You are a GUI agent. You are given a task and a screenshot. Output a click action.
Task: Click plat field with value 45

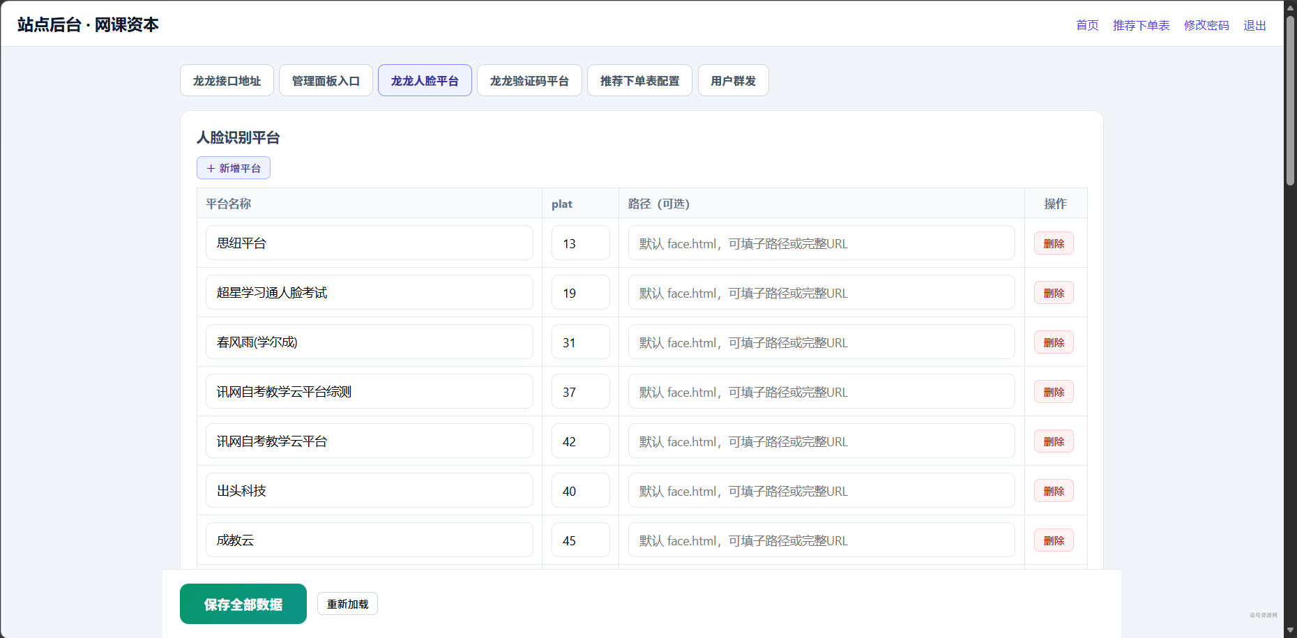click(581, 540)
